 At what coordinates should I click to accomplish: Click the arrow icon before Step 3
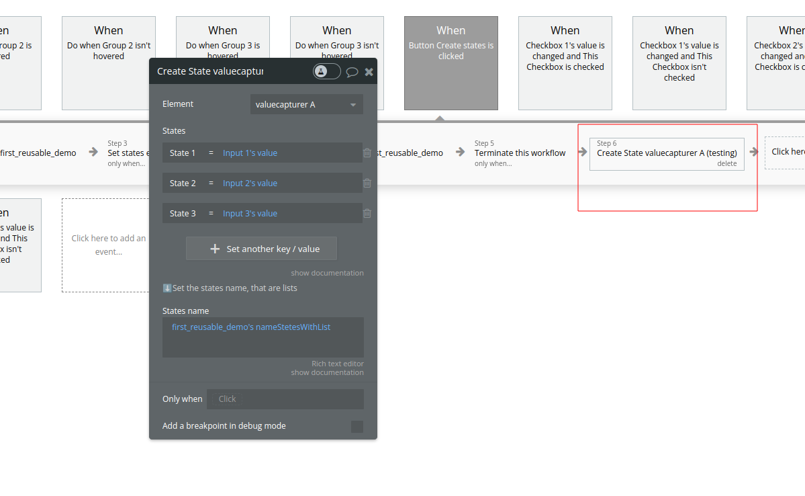93,152
